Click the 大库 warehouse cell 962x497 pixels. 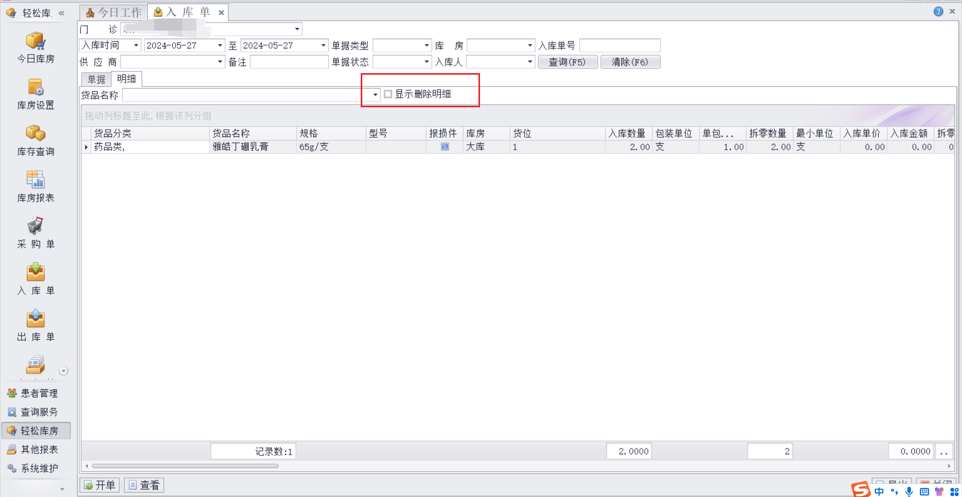click(486, 147)
